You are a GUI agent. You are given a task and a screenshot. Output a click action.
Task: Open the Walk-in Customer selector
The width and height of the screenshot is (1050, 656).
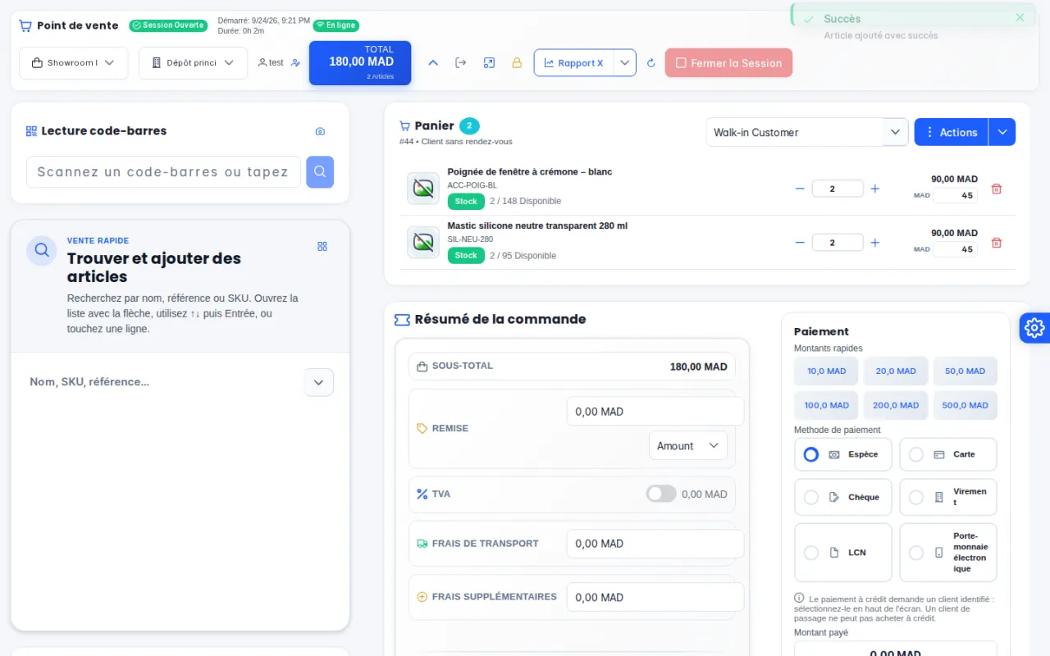click(807, 132)
